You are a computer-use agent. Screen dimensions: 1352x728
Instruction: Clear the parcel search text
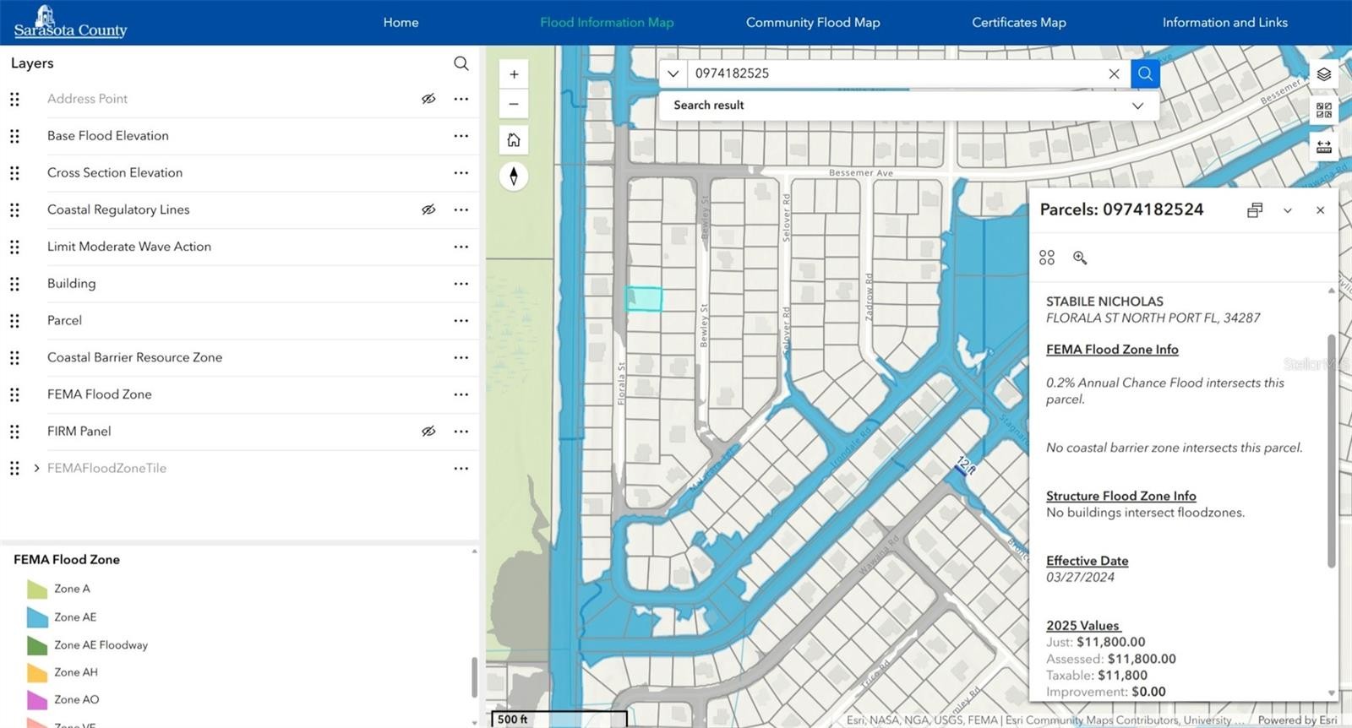tap(1114, 74)
